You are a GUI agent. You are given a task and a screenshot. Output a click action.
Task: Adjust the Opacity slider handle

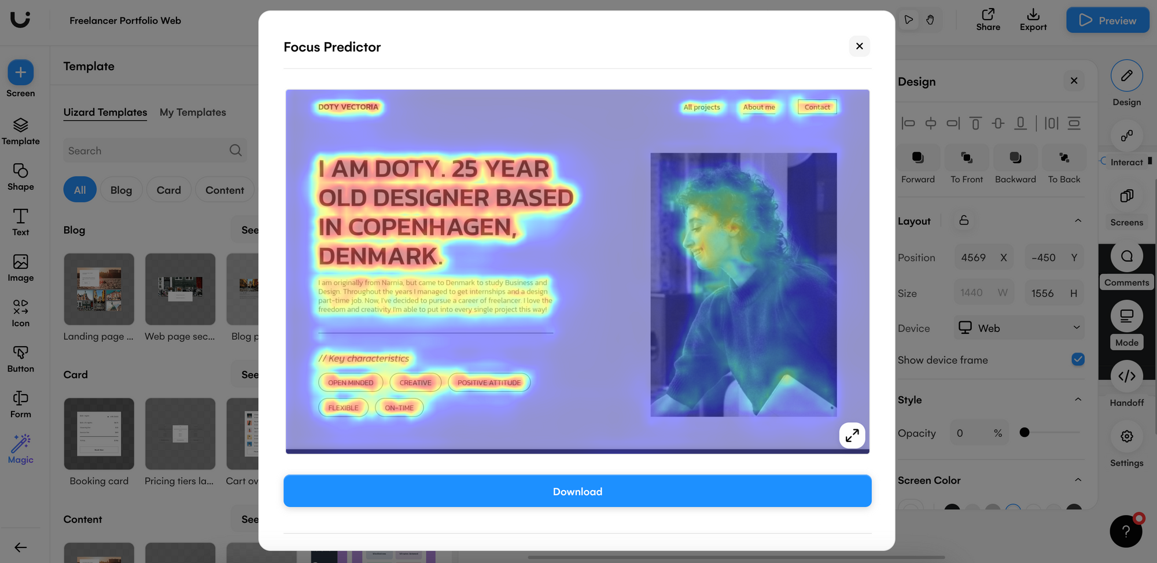point(1025,432)
